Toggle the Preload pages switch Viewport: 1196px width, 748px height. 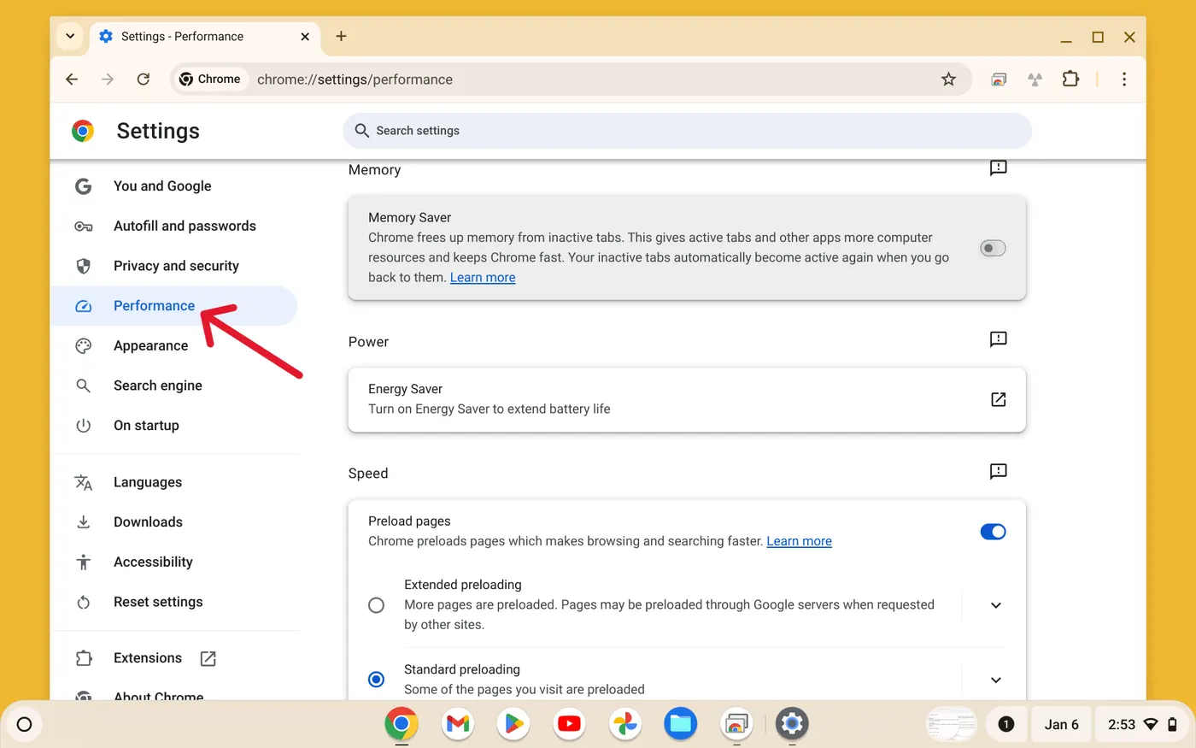(993, 532)
